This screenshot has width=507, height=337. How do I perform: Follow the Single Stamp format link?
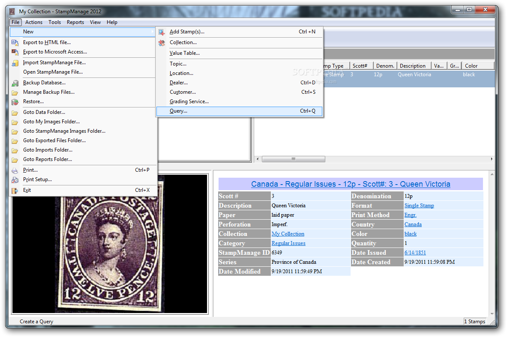[x=419, y=206]
